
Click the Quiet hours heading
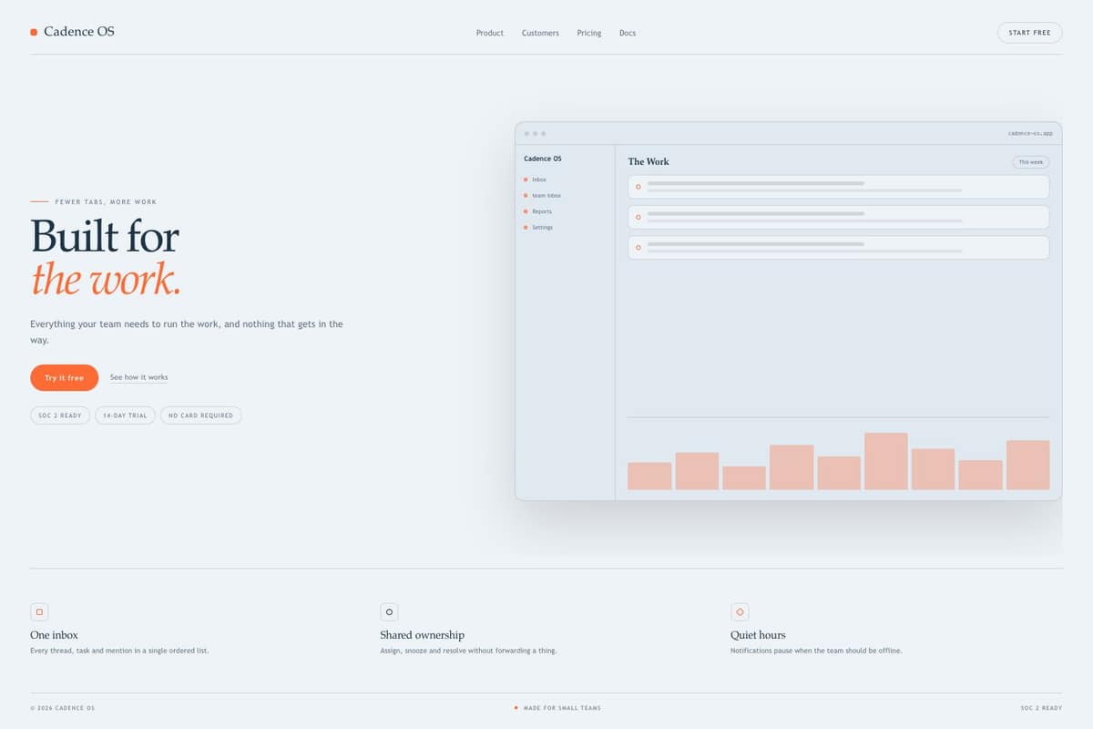tap(758, 635)
